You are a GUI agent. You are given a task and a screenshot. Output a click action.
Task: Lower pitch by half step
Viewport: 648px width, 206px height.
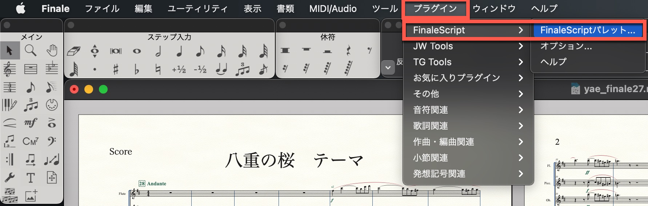(200, 69)
